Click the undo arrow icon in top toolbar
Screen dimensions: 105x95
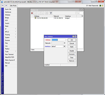click(x=3, y=6)
